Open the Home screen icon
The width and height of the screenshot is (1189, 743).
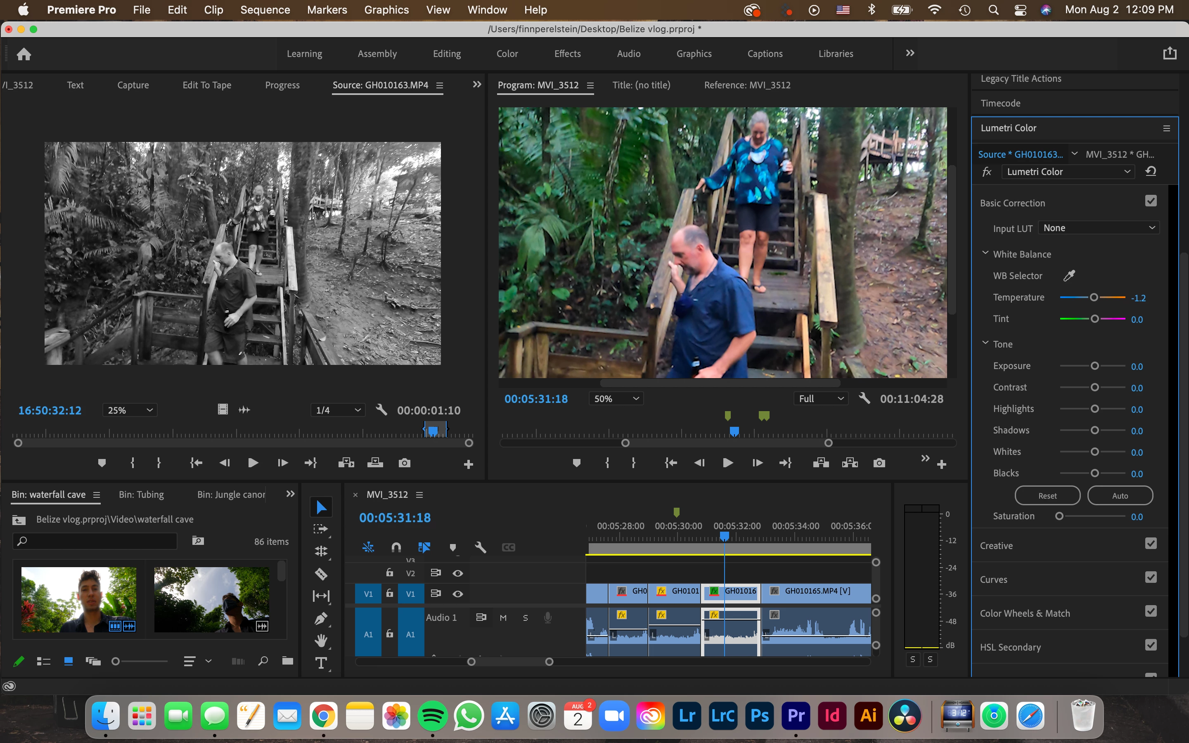point(24,54)
